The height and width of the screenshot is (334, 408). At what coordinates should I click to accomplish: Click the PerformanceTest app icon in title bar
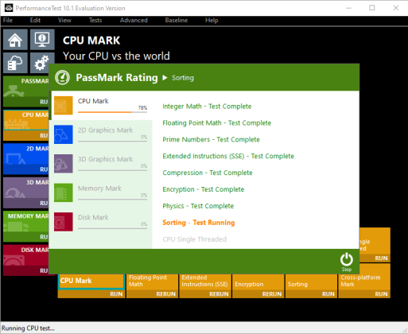coord(9,8)
